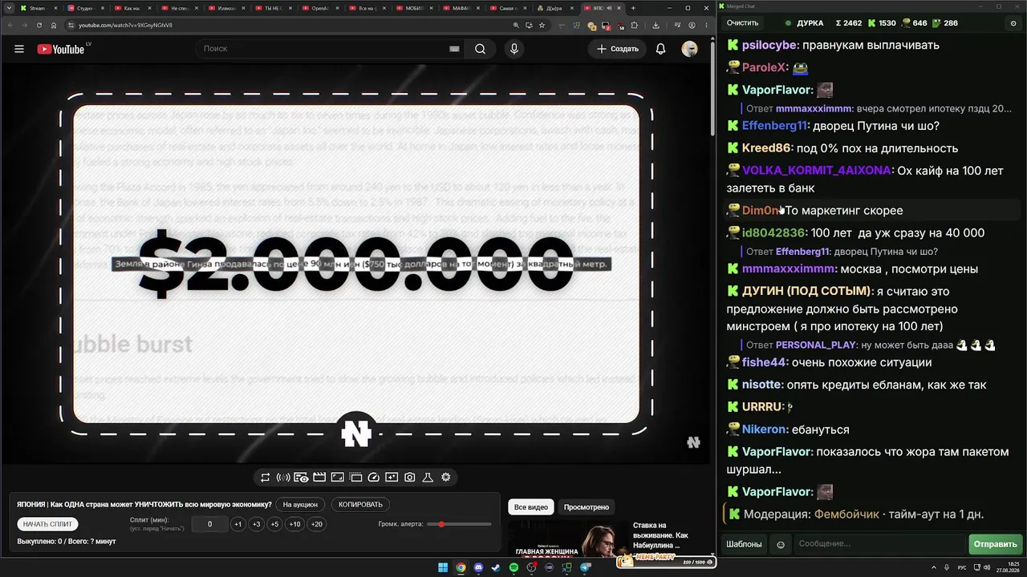Open the emoji picker in the chat

click(x=781, y=544)
